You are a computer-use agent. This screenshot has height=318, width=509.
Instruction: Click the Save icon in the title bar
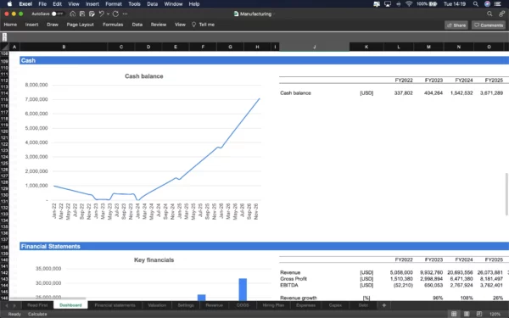(x=82, y=14)
